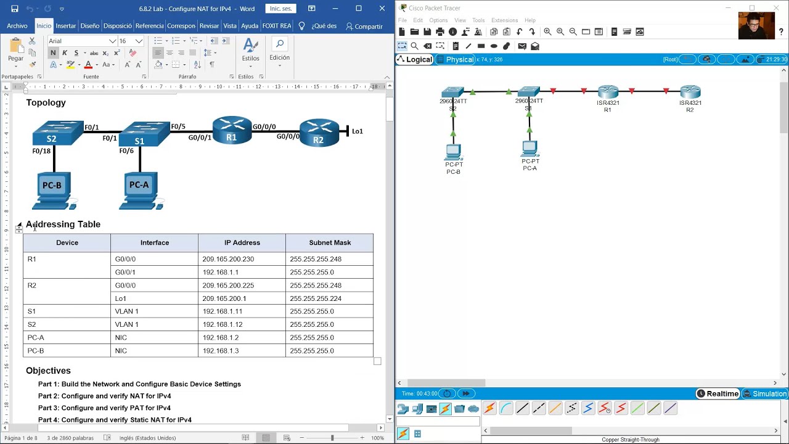Screen dimensions: 789x444
Task: Click the Grow Font size icon
Action: [128, 64]
